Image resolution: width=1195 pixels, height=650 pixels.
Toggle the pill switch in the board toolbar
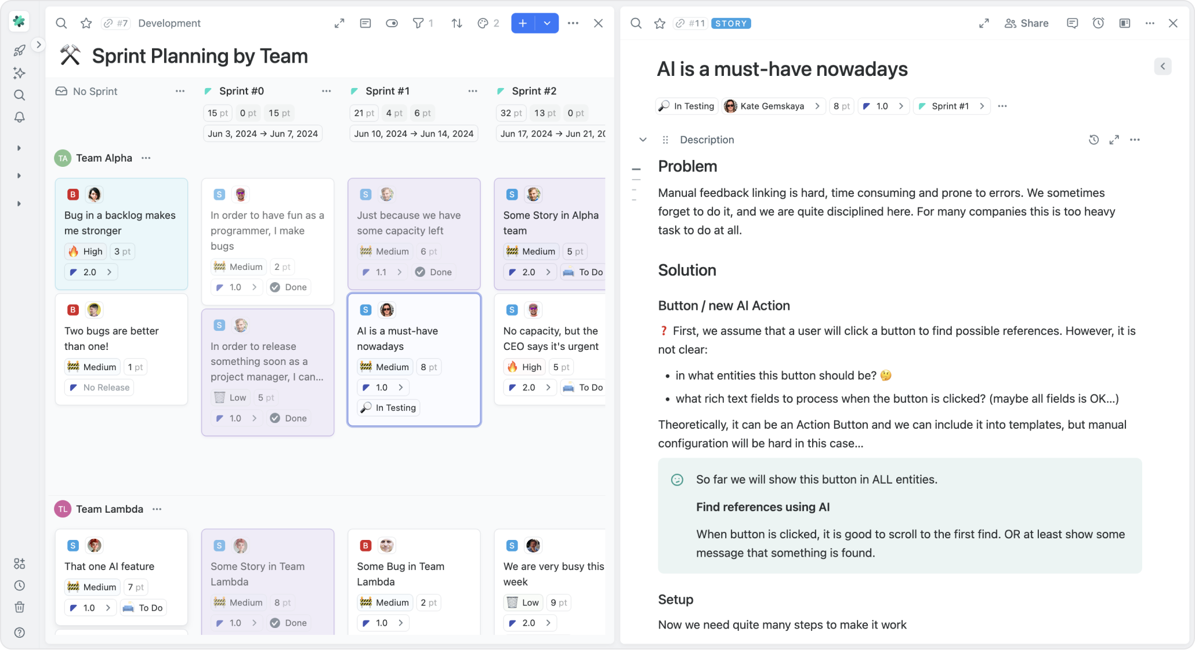pos(392,23)
